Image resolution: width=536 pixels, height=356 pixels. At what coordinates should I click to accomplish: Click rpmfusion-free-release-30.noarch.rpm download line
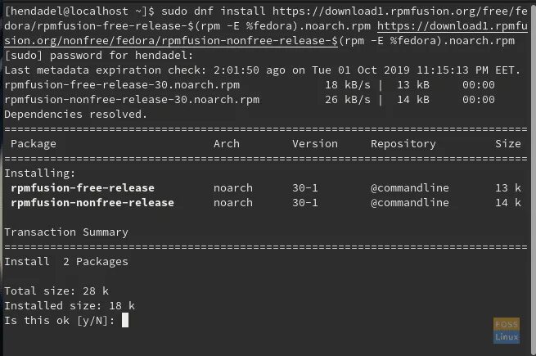(x=250, y=85)
